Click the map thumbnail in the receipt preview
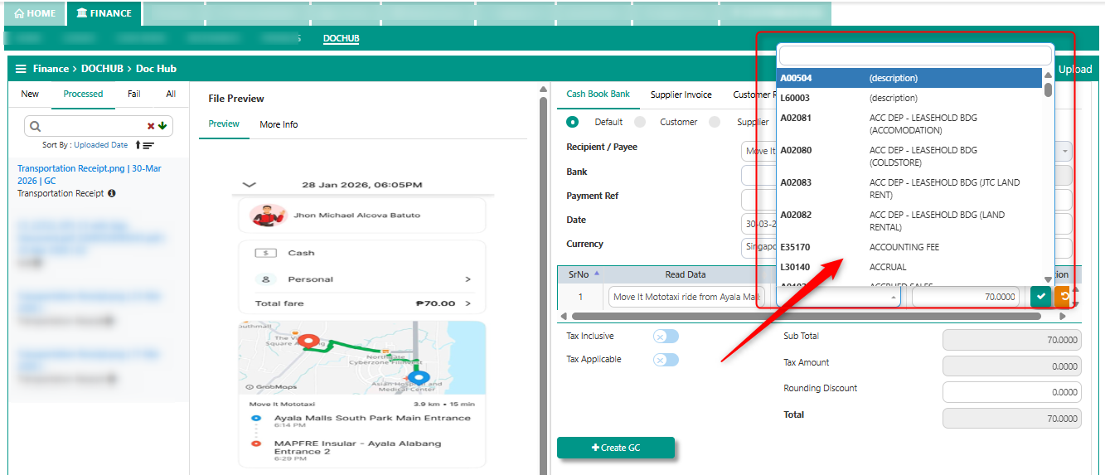Viewport: 1105px width, 475px height. [361, 357]
